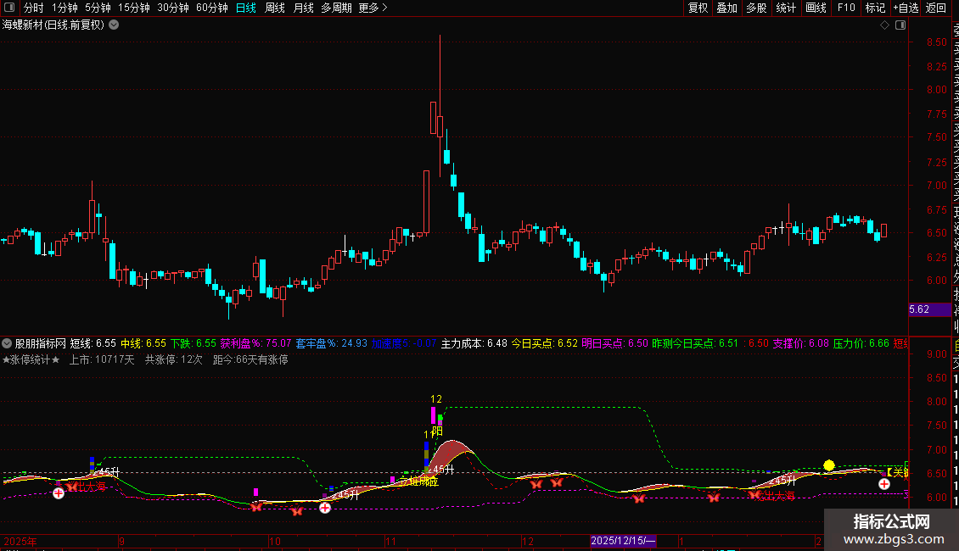The width and height of the screenshot is (959, 551).
Task: Click the ★涨停统计★ label
Action: point(31,359)
